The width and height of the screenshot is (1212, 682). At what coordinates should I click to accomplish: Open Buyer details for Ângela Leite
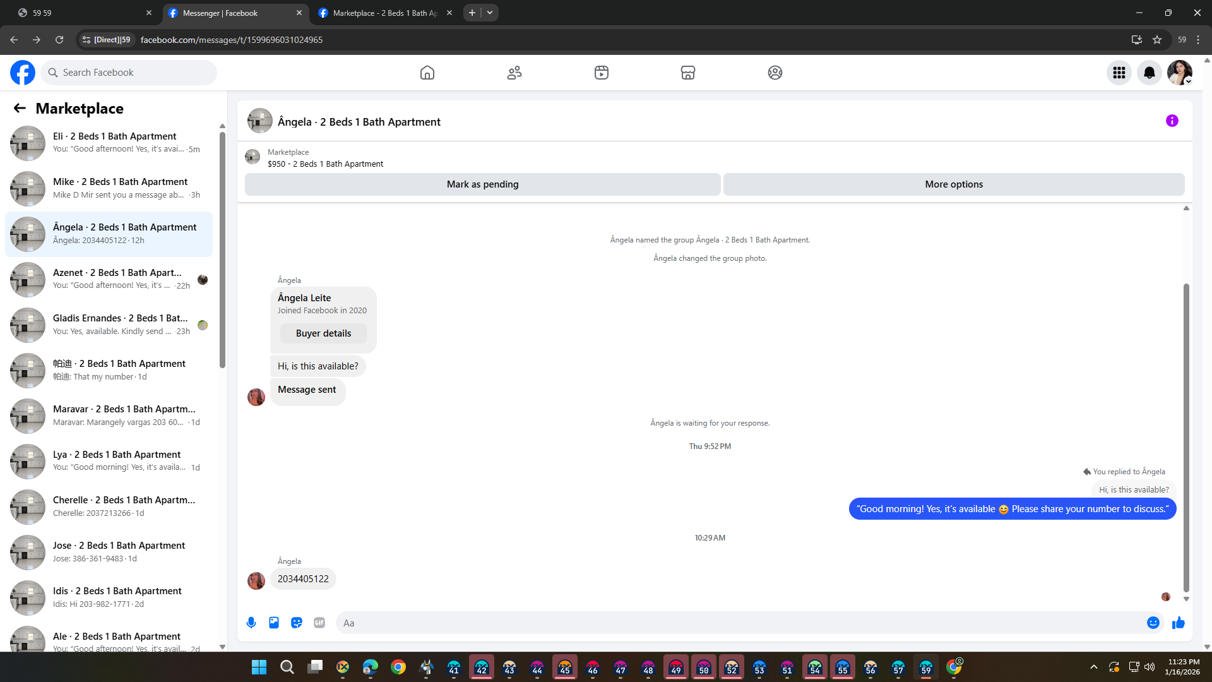[x=323, y=333]
